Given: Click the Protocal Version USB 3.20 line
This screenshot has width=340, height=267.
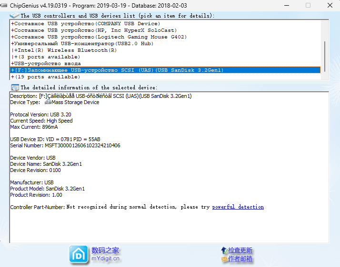Looking at the screenshot, I should click(40, 114).
